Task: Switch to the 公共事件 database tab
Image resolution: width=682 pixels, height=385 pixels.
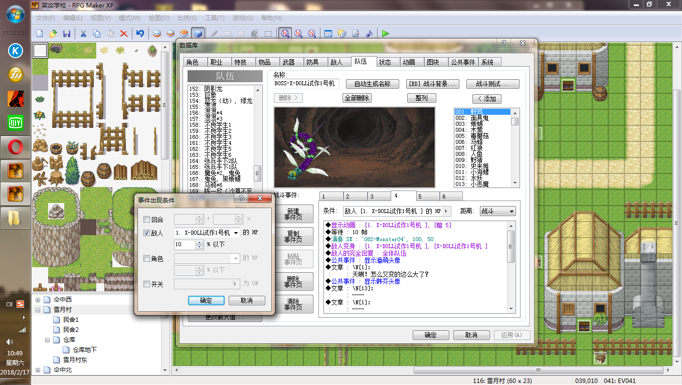Action: pyautogui.click(x=463, y=62)
